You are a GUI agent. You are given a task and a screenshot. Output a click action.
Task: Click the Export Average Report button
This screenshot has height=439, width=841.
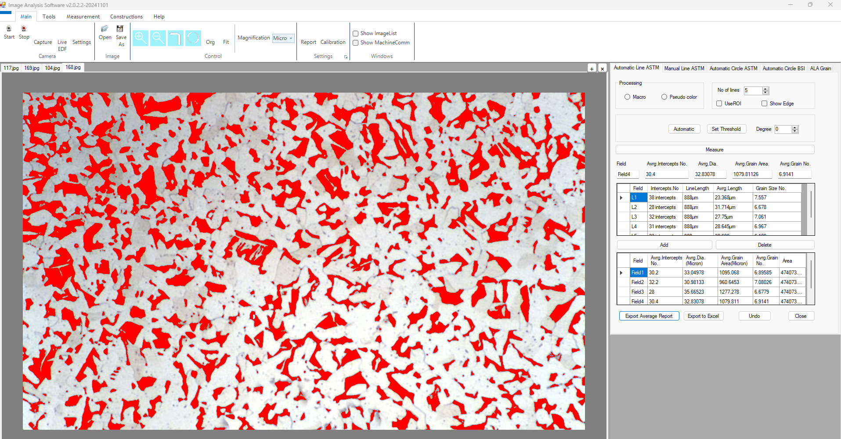pos(649,316)
